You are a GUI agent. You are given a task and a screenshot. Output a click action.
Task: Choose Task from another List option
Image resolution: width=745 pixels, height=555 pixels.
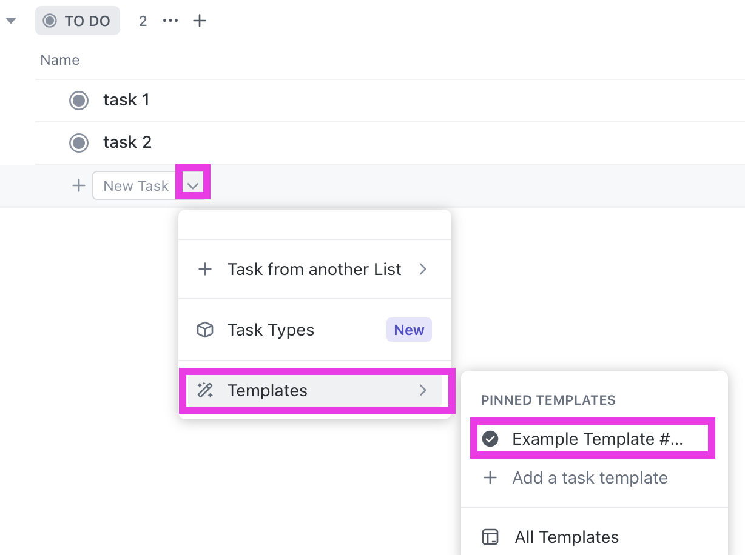(x=314, y=269)
